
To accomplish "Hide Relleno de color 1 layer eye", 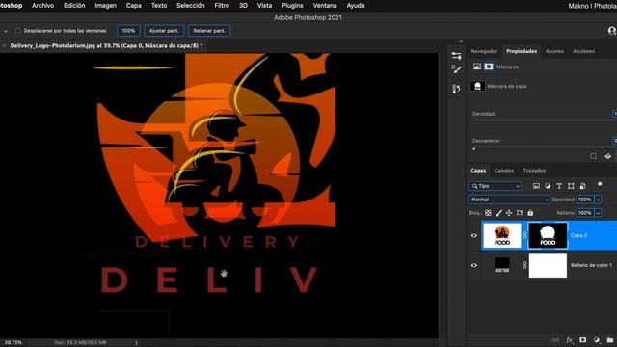I will pyautogui.click(x=474, y=266).
